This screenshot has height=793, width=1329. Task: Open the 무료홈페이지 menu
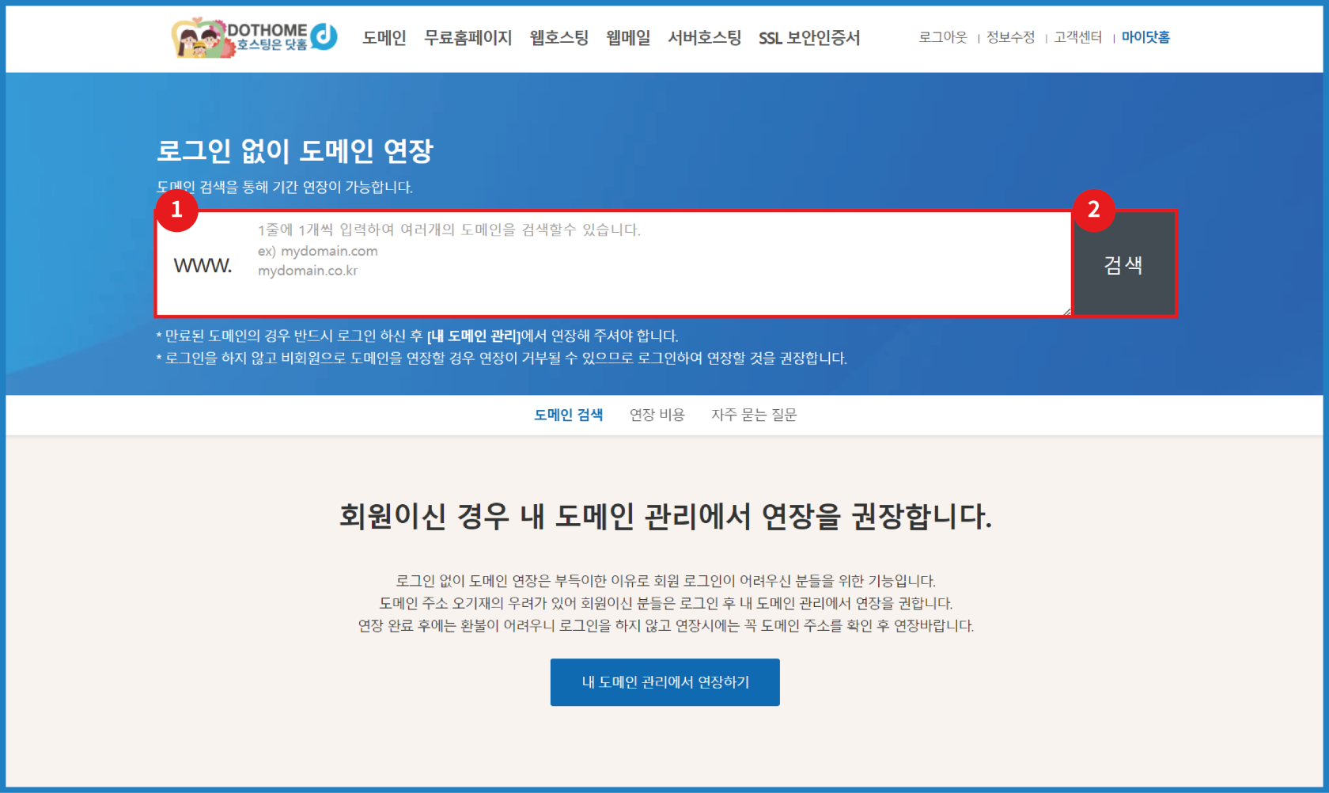(468, 37)
